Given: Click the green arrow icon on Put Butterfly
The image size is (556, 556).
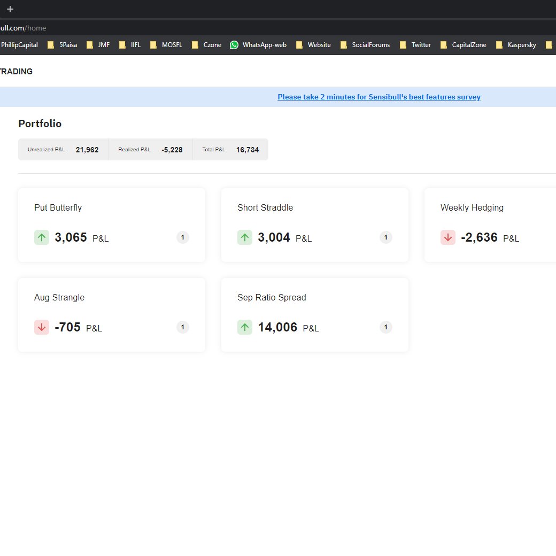Looking at the screenshot, I should click(42, 237).
